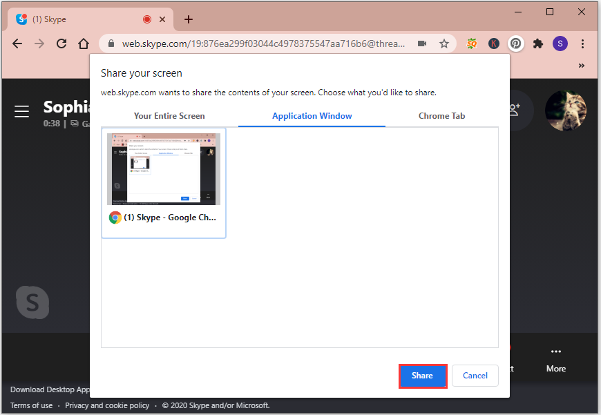Click the cat profile picture

pyautogui.click(x=565, y=110)
